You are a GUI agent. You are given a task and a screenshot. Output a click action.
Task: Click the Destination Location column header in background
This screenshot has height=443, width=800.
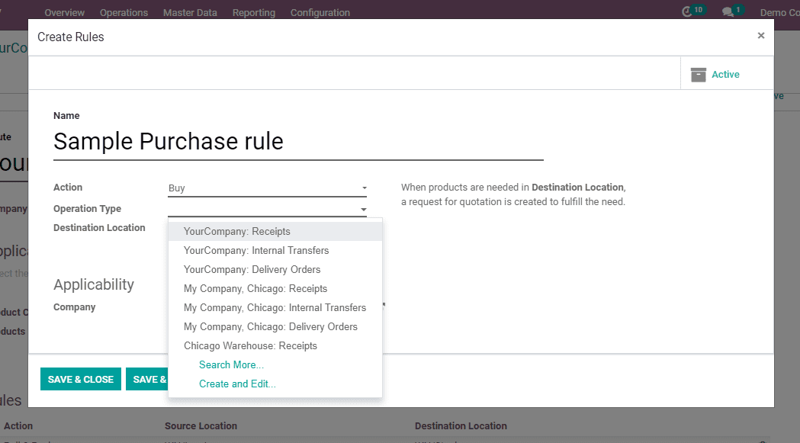click(x=461, y=425)
